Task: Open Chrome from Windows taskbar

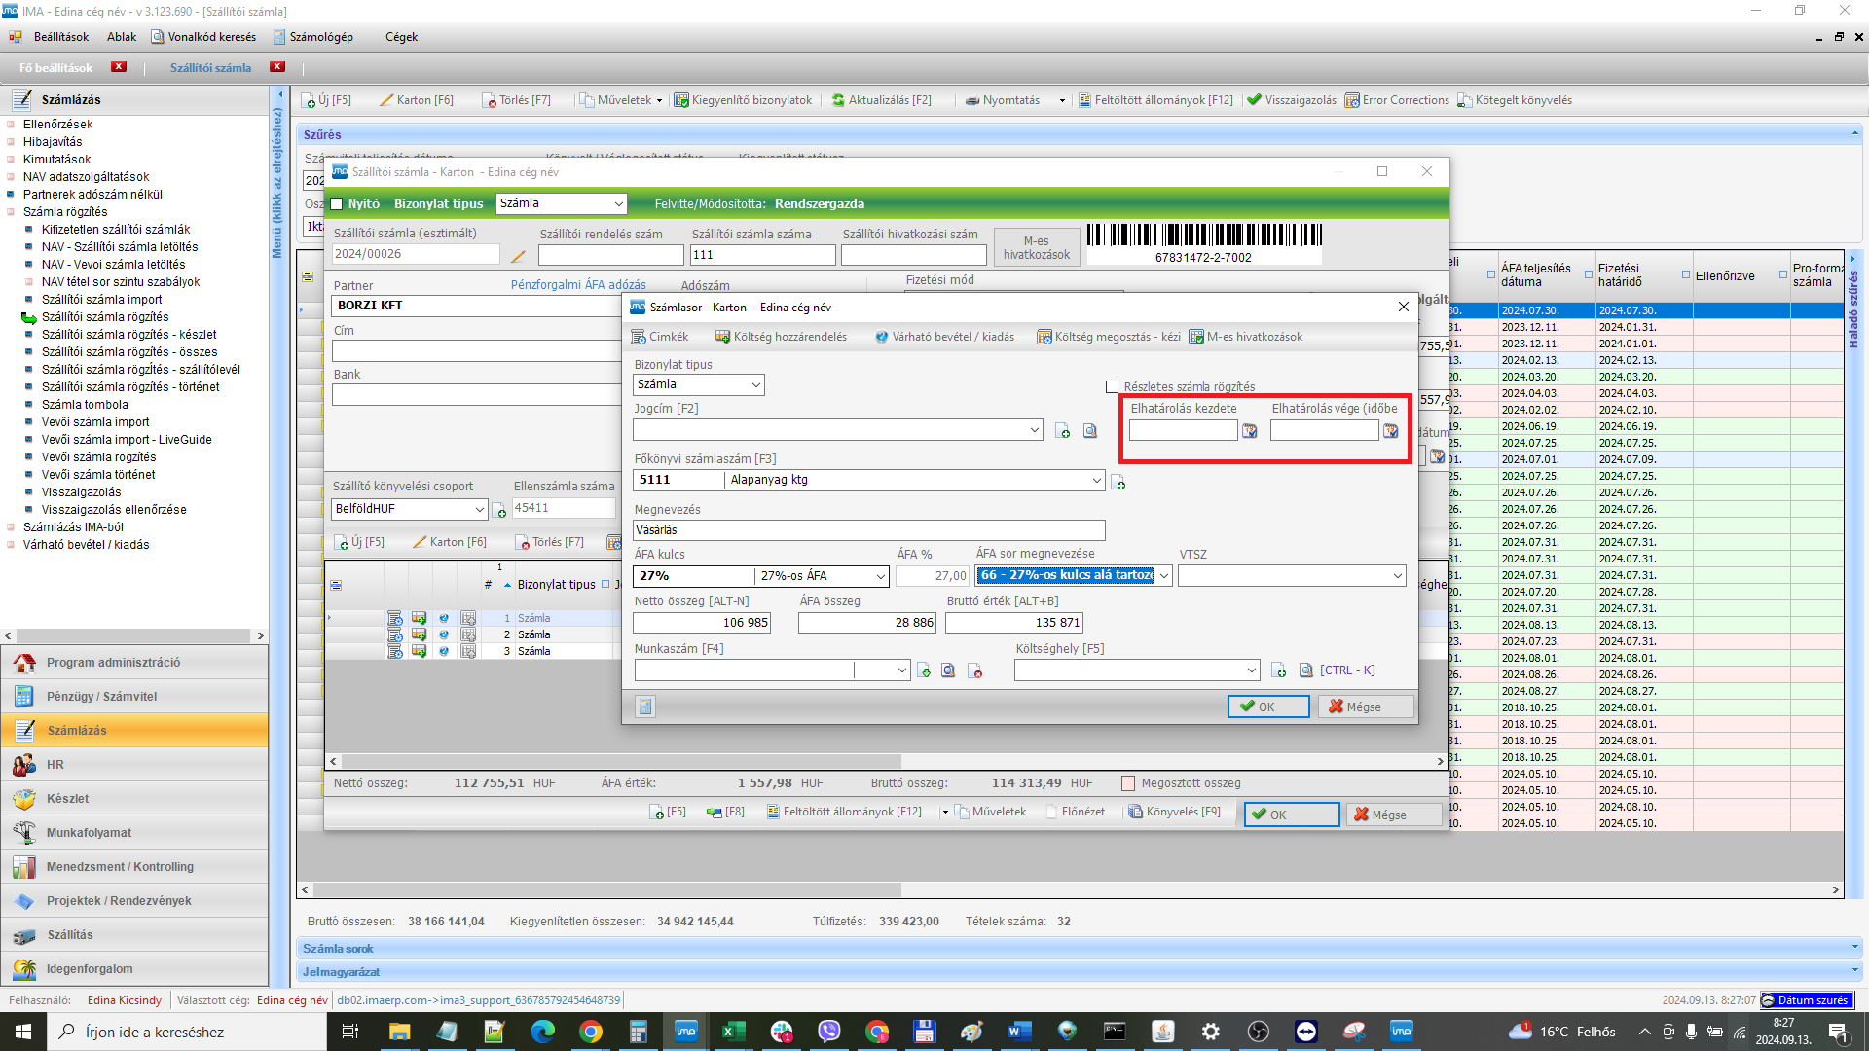Action: tap(591, 1031)
